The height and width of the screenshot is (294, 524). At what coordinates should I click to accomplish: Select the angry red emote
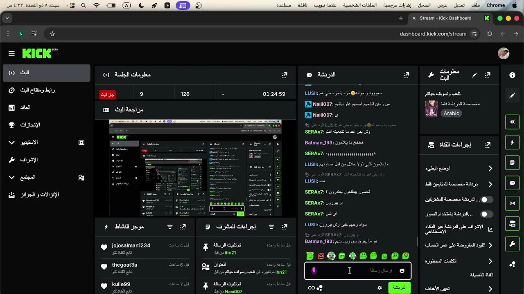321,256
